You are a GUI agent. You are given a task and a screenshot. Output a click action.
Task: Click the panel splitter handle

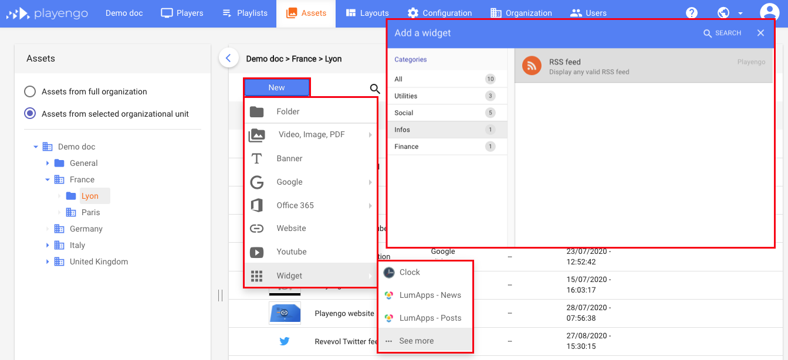220,295
